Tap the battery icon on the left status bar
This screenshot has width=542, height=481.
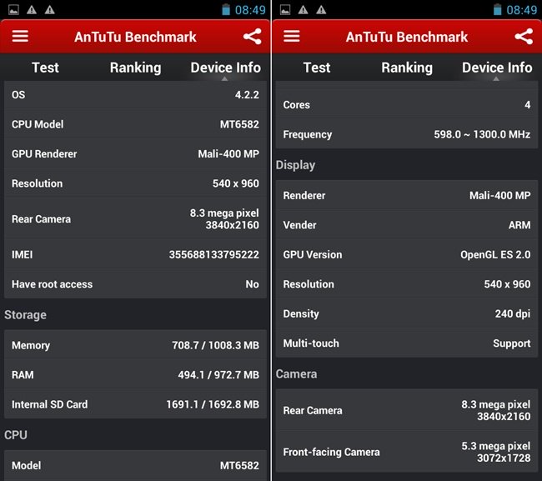coord(225,10)
